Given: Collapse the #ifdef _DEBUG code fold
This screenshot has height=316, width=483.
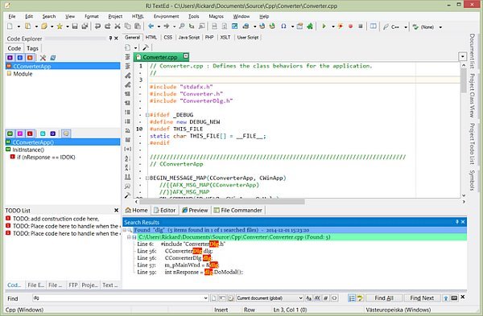Looking at the screenshot, I should tap(147, 115).
